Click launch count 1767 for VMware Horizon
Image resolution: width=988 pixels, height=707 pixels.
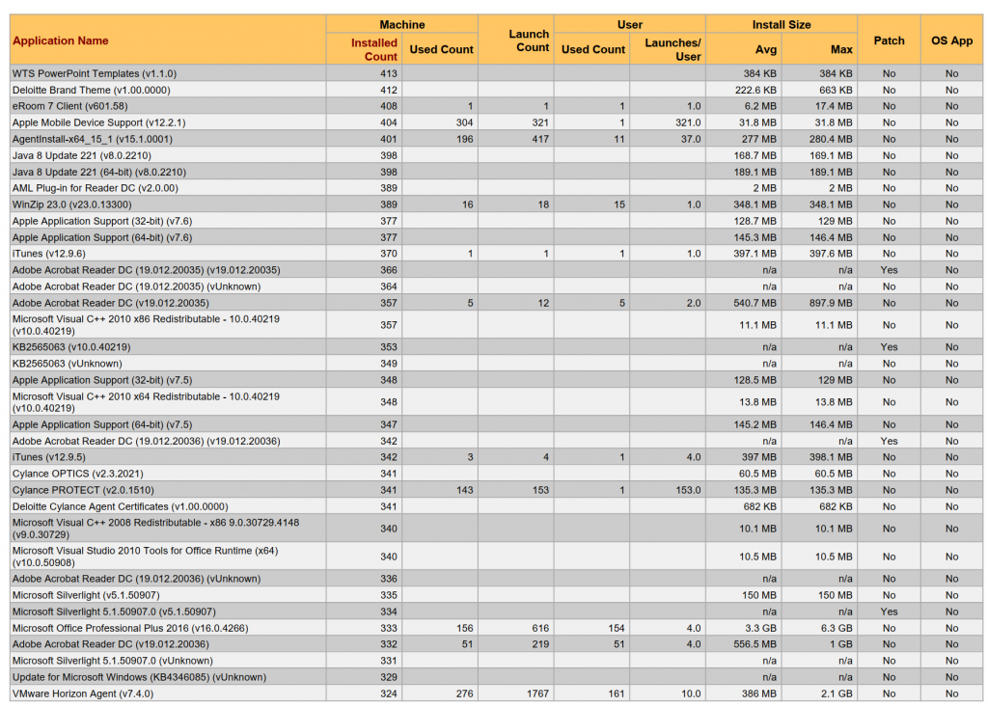point(537,693)
